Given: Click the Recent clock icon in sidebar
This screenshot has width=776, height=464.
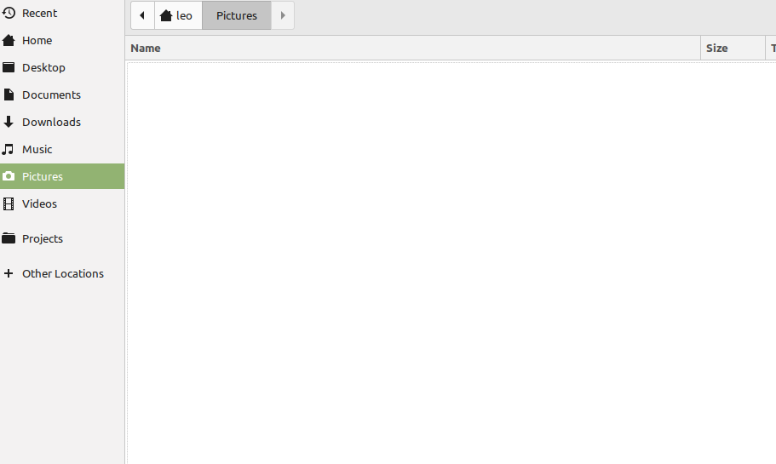Looking at the screenshot, I should coord(9,14).
